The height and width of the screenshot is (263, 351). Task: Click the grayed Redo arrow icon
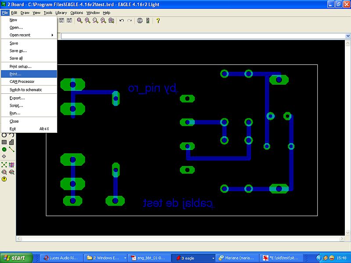tap(129, 21)
